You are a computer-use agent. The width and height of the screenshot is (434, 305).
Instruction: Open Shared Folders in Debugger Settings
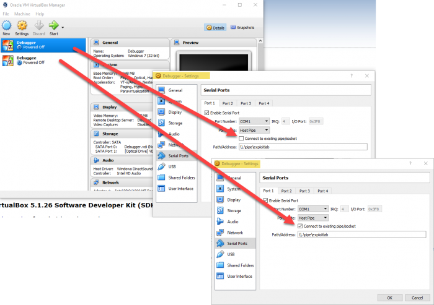coord(176,178)
